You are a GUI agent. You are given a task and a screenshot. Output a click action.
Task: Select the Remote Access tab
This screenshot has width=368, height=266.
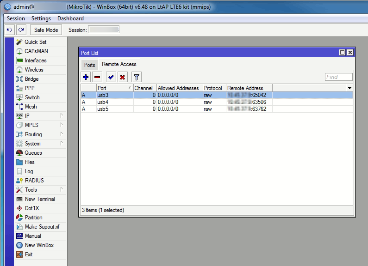(x=119, y=64)
